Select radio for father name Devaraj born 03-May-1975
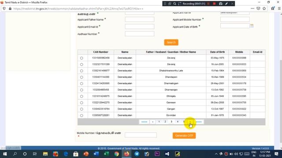282x158 pixels. click(82, 58)
